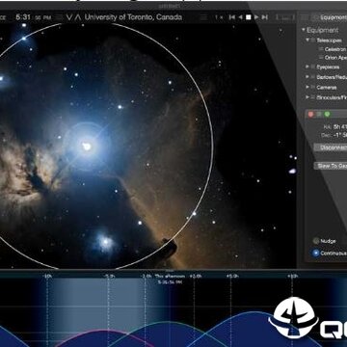Click the green zoom button on telescope panel
Viewport: 347px width, 347px height.
click(327, 114)
